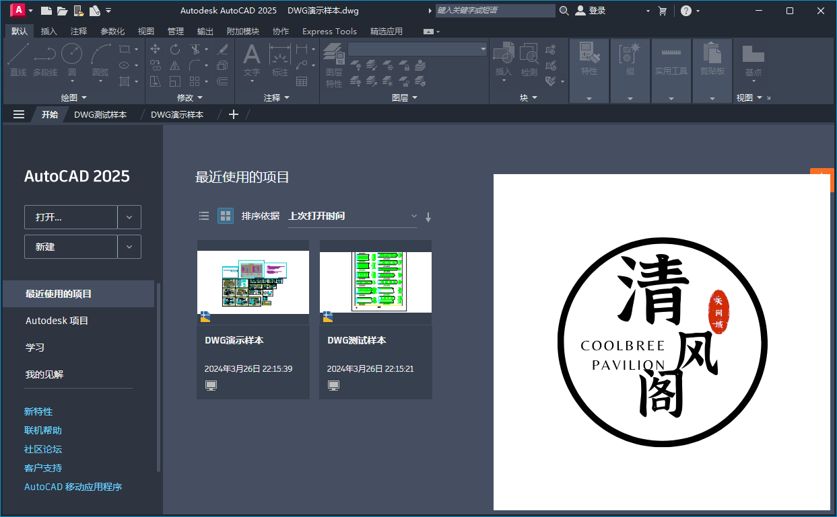Open the DWG演示样本 thumbnail
This screenshot has width=837, height=517.
(x=253, y=282)
